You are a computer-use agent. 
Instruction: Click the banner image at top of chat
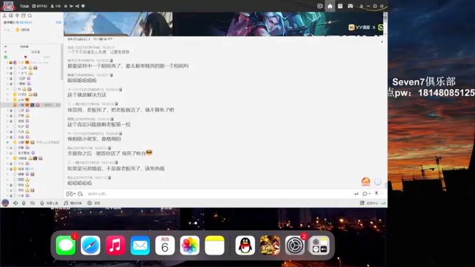pyautogui.click(x=224, y=24)
